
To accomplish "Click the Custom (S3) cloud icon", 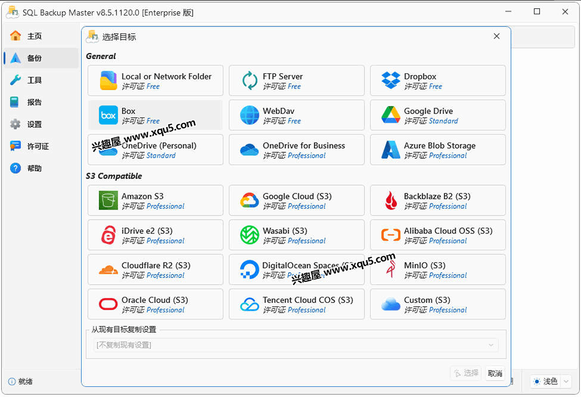I will [x=391, y=304].
